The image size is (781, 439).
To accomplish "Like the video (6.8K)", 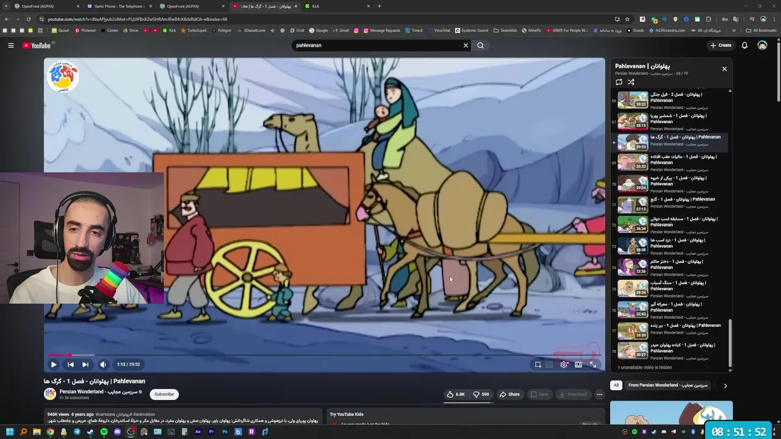I will tap(456, 394).
